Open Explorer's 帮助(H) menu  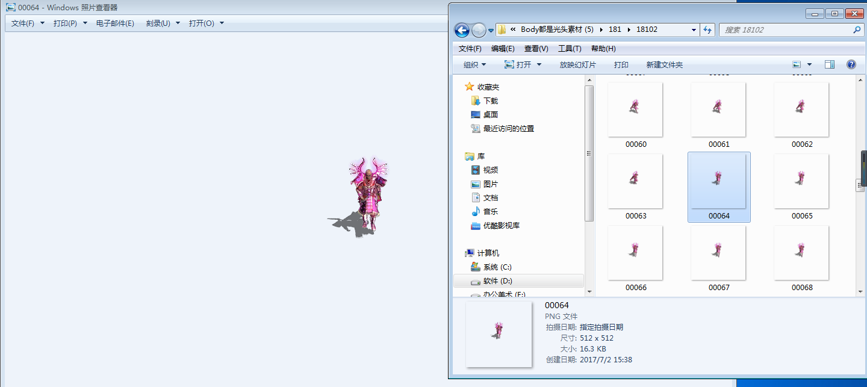(603, 49)
